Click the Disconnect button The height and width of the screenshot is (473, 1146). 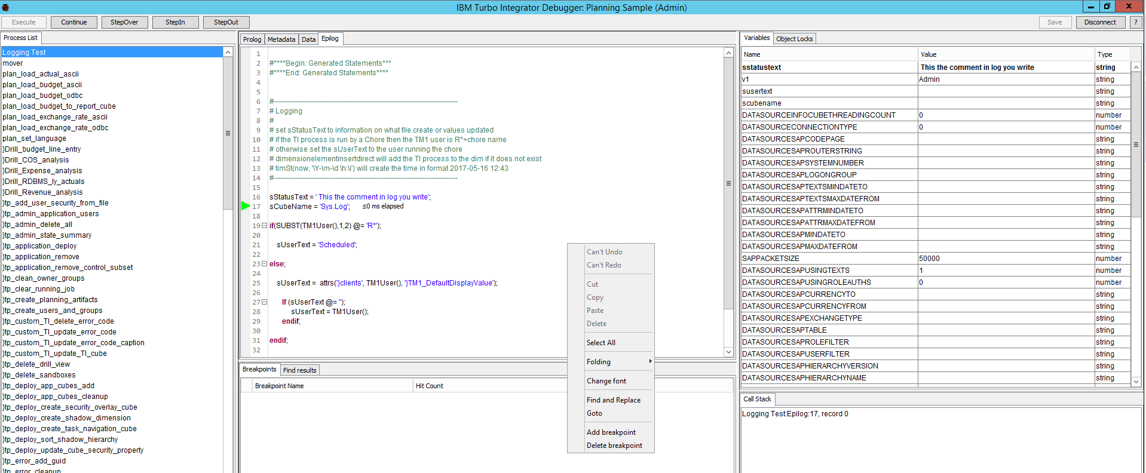1100,22
